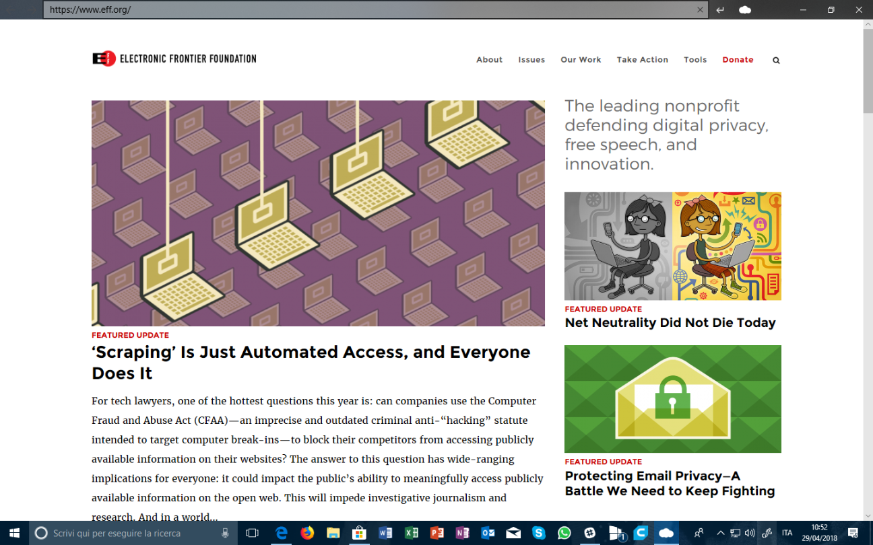The height and width of the screenshot is (545, 873).
Task: Launch Excel from the taskbar
Action: [411, 533]
